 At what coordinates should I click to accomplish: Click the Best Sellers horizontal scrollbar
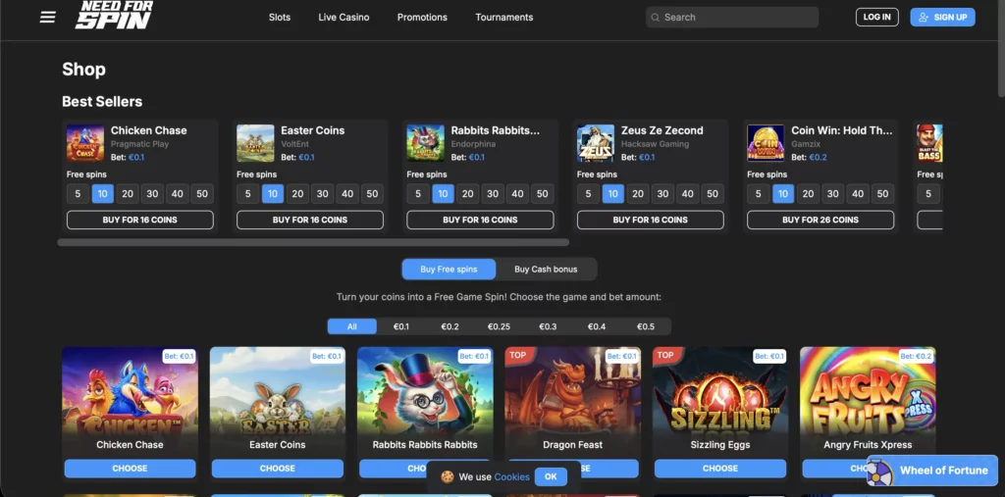[x=313, y=243]
